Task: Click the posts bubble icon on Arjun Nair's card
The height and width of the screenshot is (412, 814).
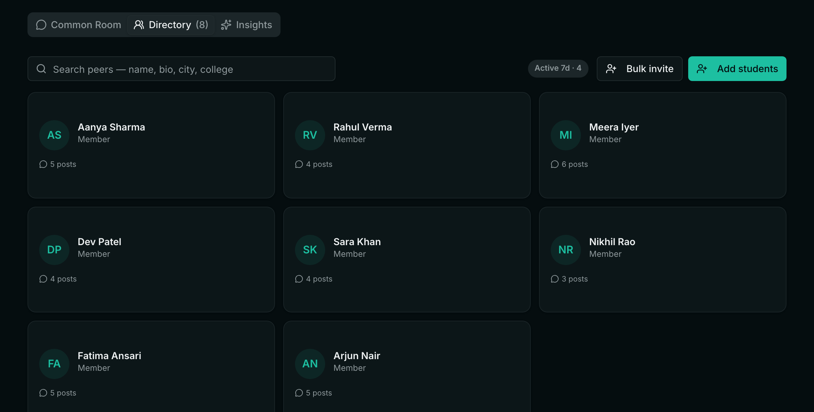Action: [x=299, y=393]
